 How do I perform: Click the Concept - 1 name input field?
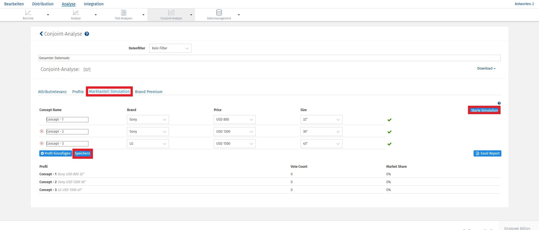(67, 119)
